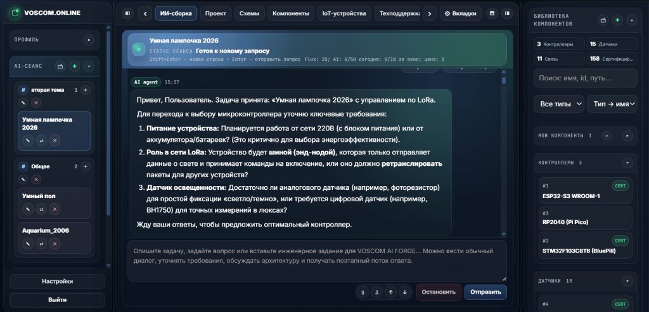Open the Компоненты tab
The width and height of the screenshot is (649, 312).
pyautogui.click(x=290, y=13)
